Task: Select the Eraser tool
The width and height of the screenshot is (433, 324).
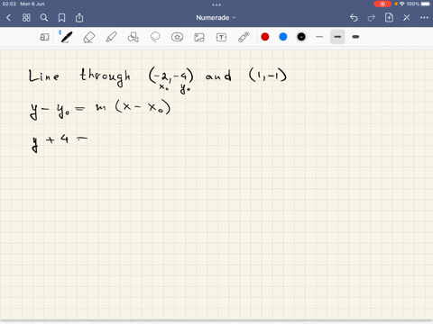Action: 88,37
